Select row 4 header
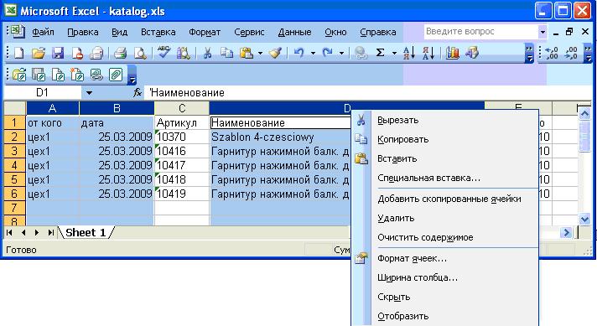Screen dimensions: 597x326 [14, 165]
